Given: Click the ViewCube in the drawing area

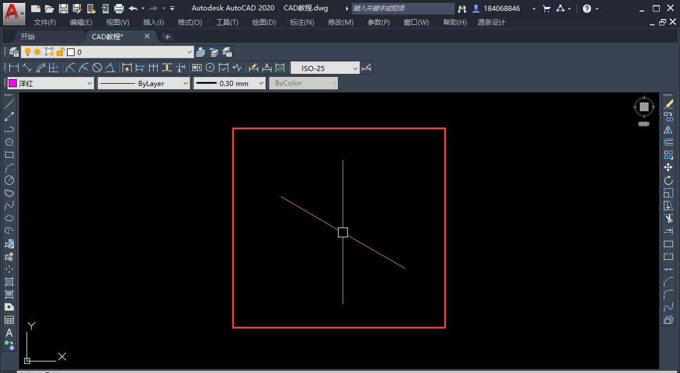Looking at the screenshot, I should (643, 107).
